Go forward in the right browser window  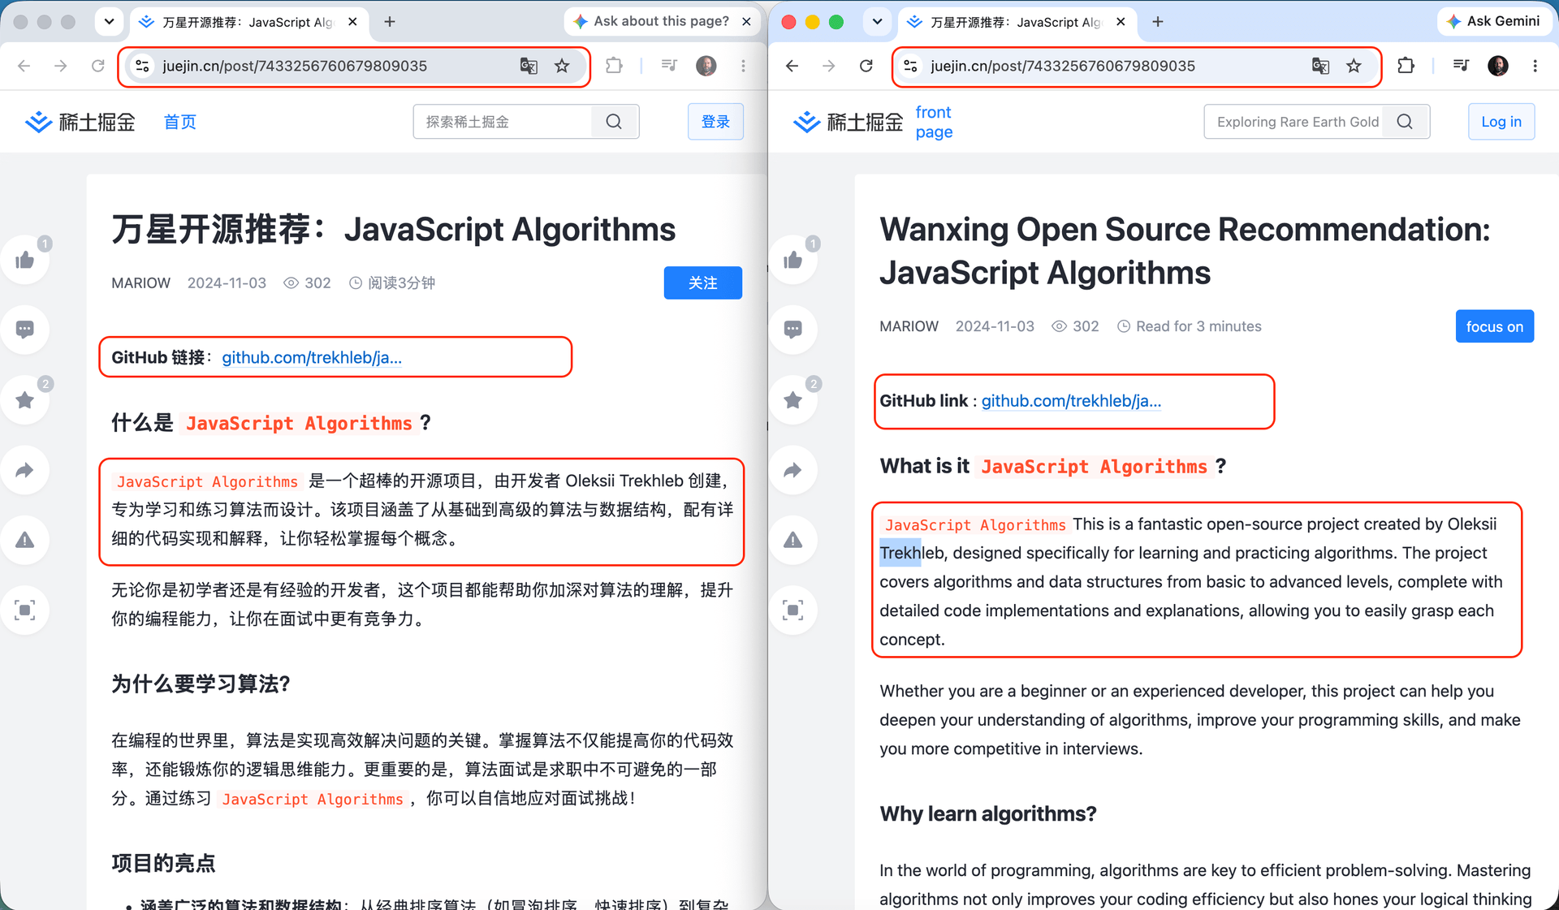point(829,66)
